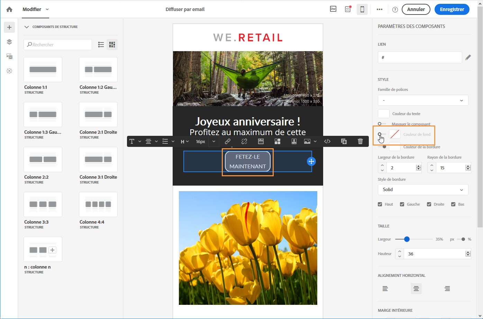Click the plus add-component sidebar icon
The height and width of the screenshot is (319, 483).
click(9, 27)
